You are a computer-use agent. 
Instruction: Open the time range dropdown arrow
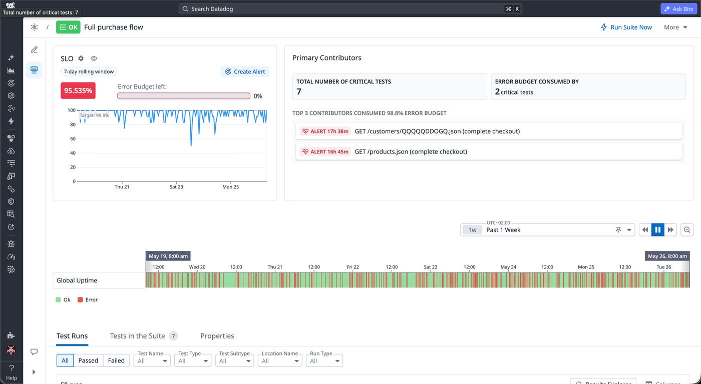(629, 230)
